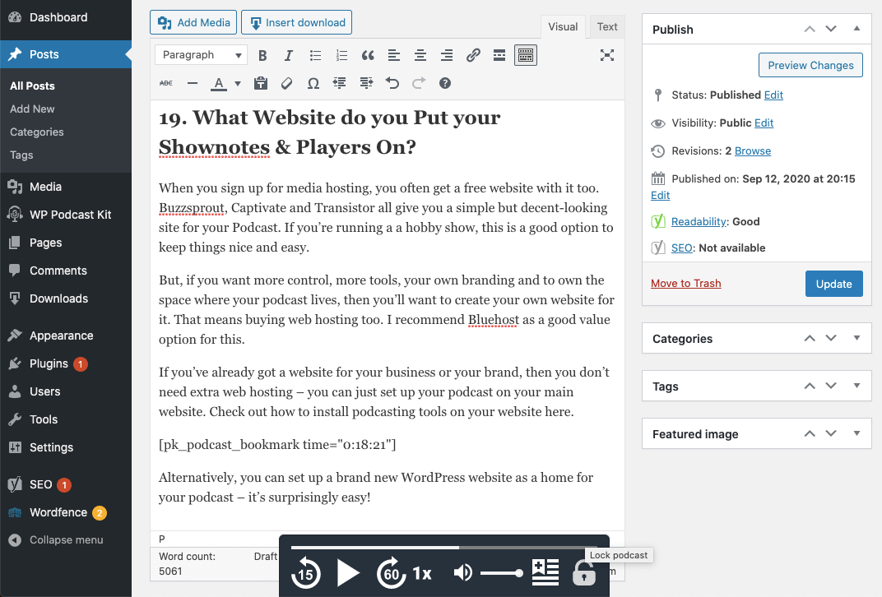Click the Update button
The image size is (882, 597).
coord(833,284)
